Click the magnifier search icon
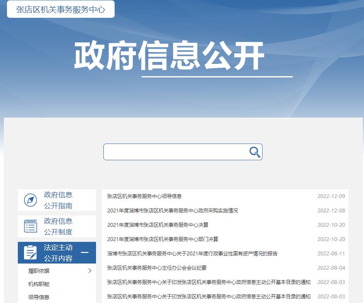Image resolution: width=364 pixels, height=303 pixels. [254, 152]
